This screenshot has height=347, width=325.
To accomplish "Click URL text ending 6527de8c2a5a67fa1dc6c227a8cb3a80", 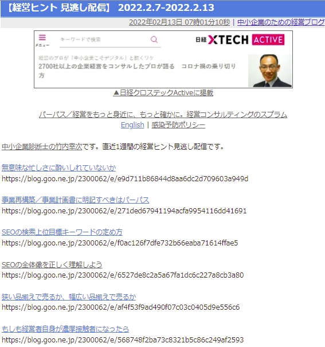I will 123,275.
